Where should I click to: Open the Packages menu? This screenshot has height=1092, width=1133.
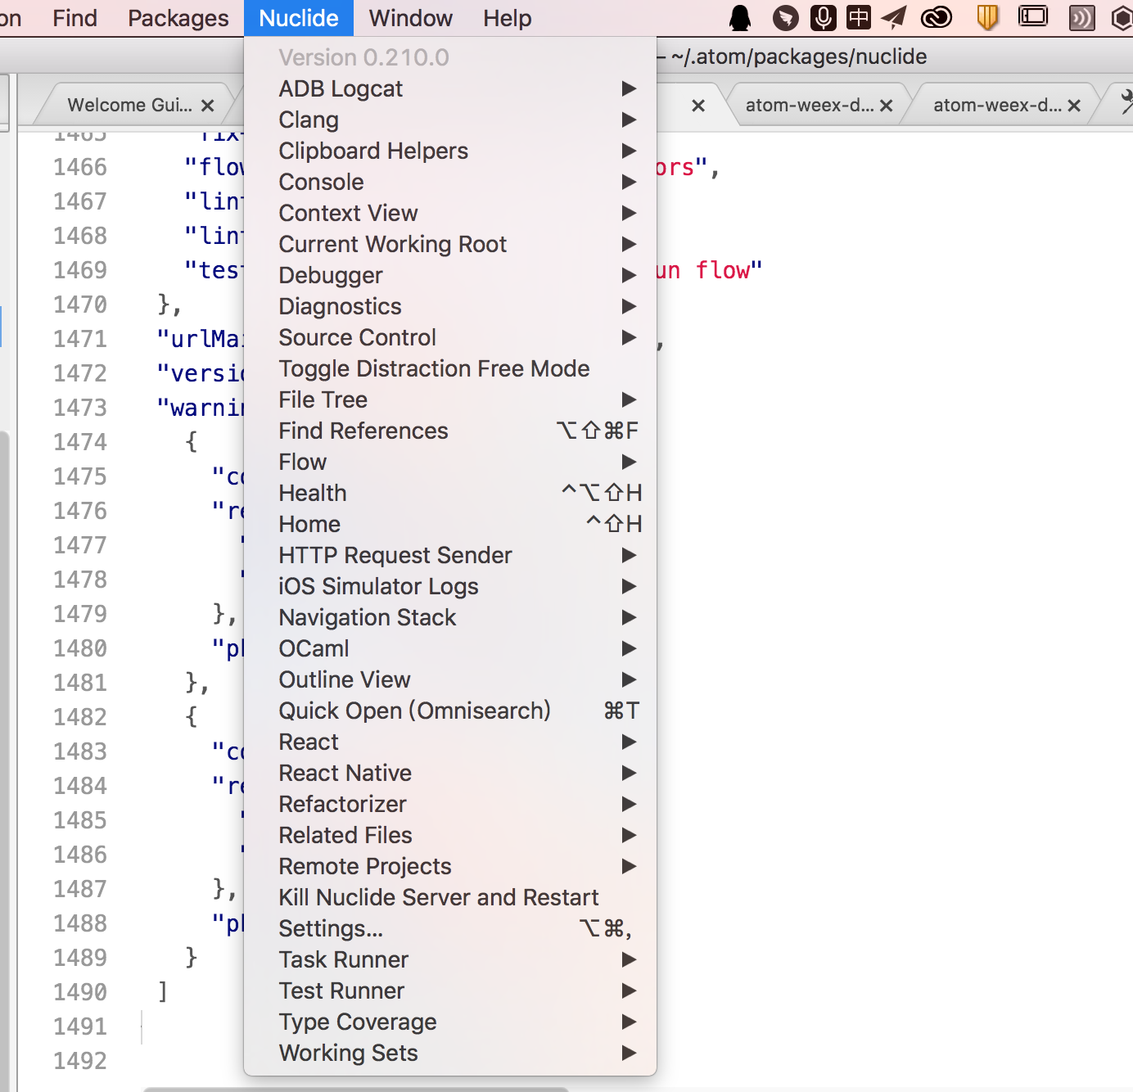pyautogui.click(x=178, y=18)
